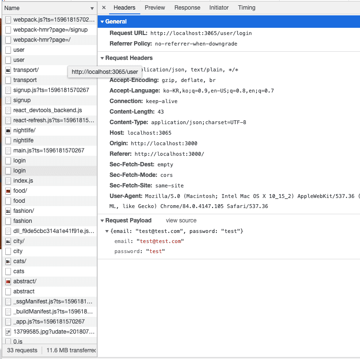360x359 pixels.
Task: Click the city/ image file icon
Action: 8,241
